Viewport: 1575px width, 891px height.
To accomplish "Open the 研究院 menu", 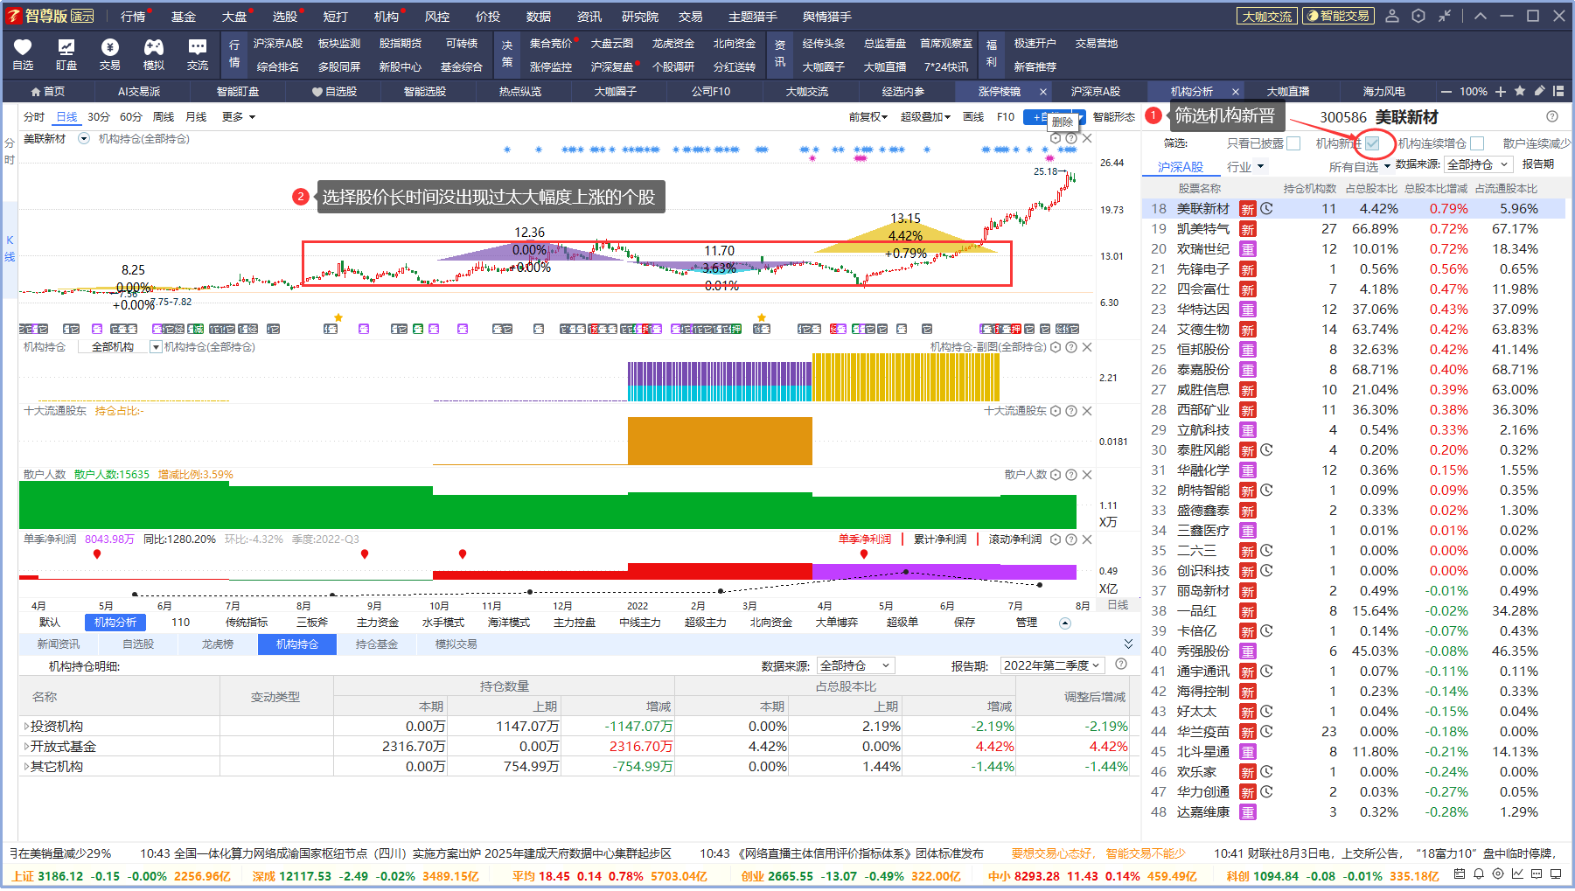I will coord(640,17).
